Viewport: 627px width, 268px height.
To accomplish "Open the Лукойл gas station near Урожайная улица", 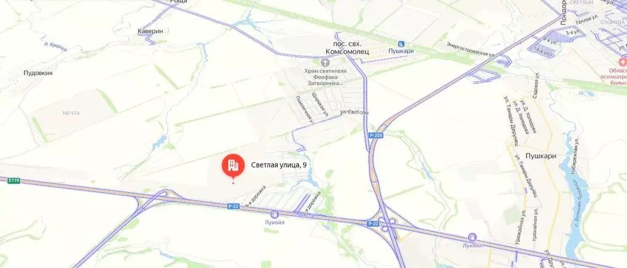I will point(472,237).
